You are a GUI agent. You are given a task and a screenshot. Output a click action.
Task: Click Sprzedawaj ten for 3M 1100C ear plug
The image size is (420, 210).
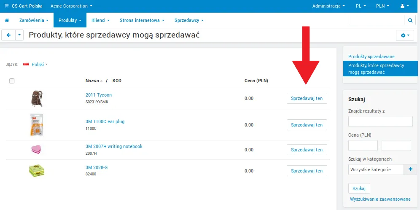307,125
